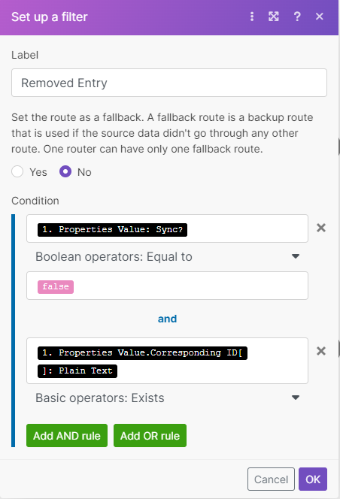The width and height of the screenshot is (340, 499).
Task: Remove the Corresponding ID condition rule
Action: pos(321,351)
